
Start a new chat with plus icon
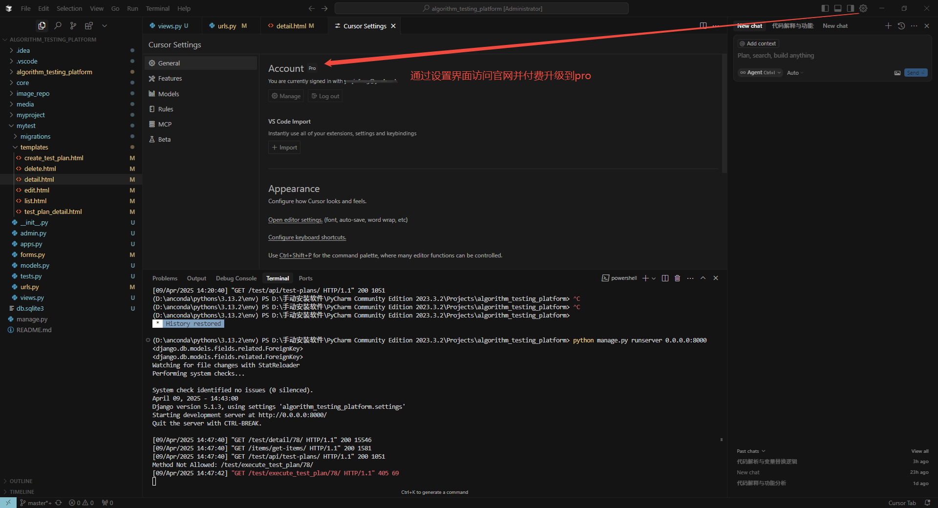coord(888,26)
